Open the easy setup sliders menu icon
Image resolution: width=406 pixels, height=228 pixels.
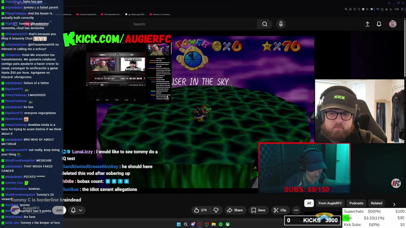(402, 9)
